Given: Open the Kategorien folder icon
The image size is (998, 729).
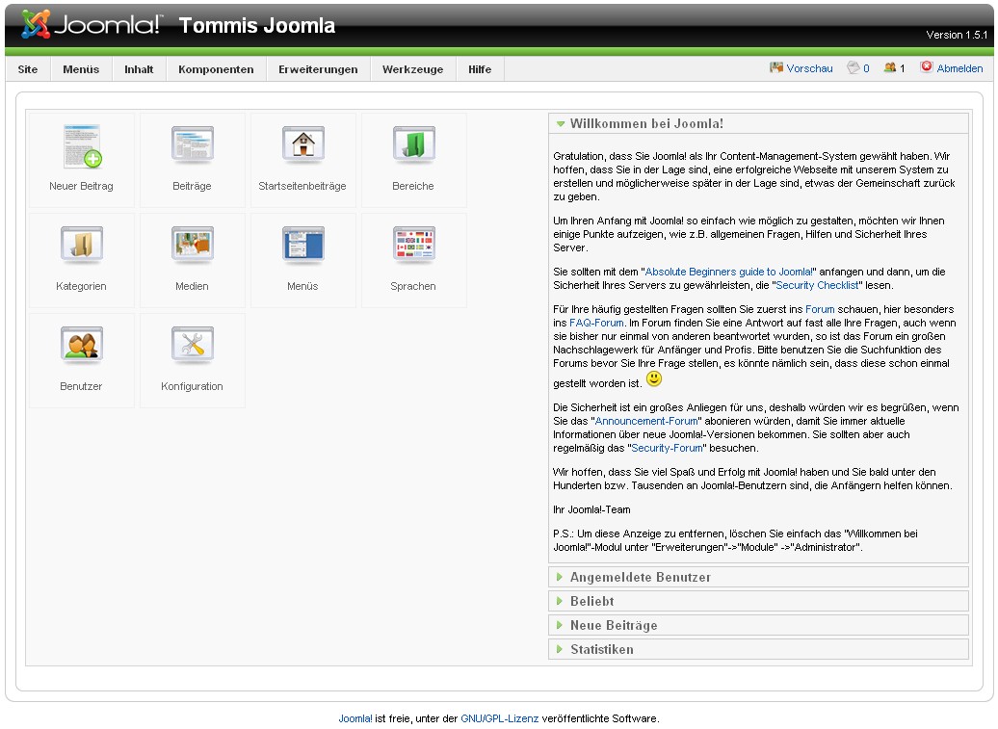Looking at the screenshot, I should point(82,247).
